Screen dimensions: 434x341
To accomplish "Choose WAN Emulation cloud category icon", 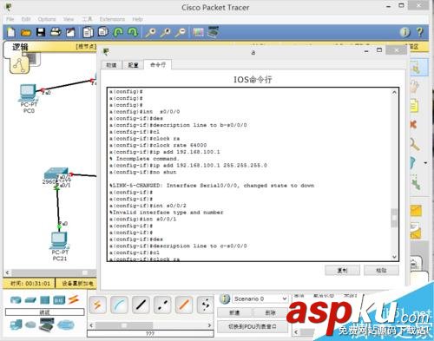I will (30, 325).
